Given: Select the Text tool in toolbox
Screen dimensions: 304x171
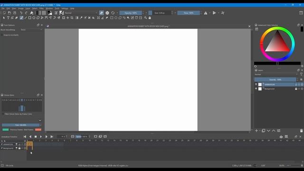Looking at the screenshot, I should point(8,18).
